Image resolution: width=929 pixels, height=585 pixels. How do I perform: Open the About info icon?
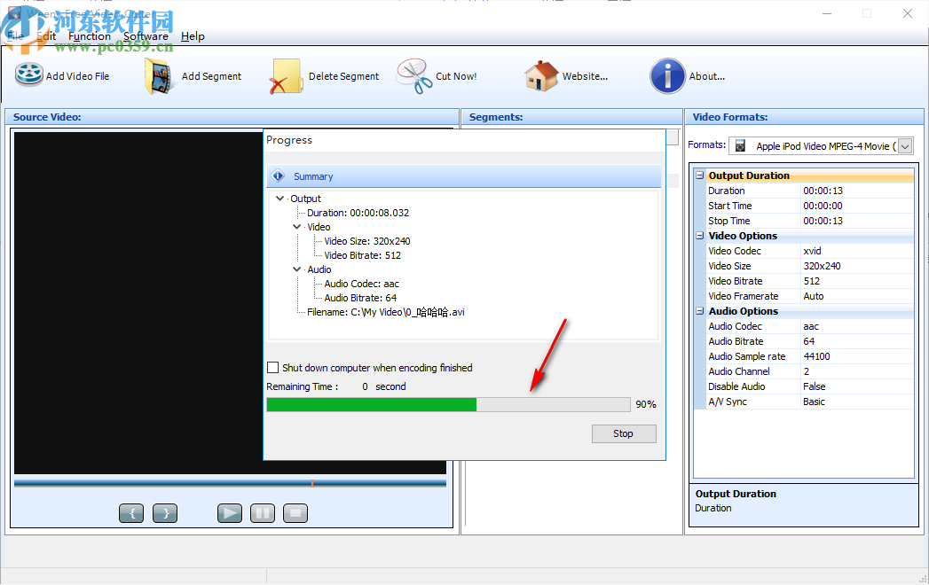[668, 76]
